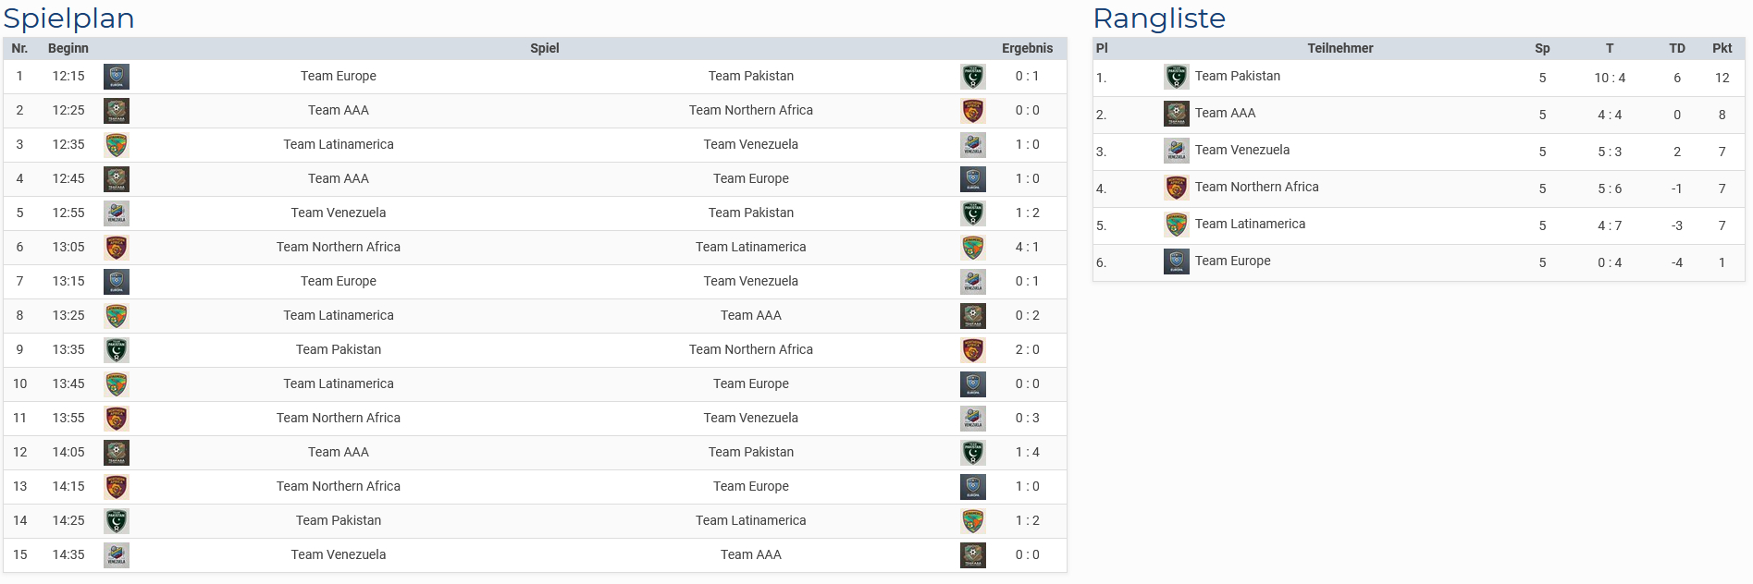1753x584 pixels.
Task: Select Team Northern Africa's logo in match 6
Action: pyautogui.click(x=117, y=248)
